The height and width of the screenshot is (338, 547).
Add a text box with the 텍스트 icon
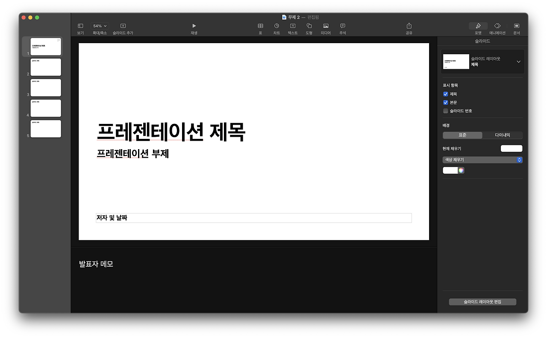pos(292,26)
